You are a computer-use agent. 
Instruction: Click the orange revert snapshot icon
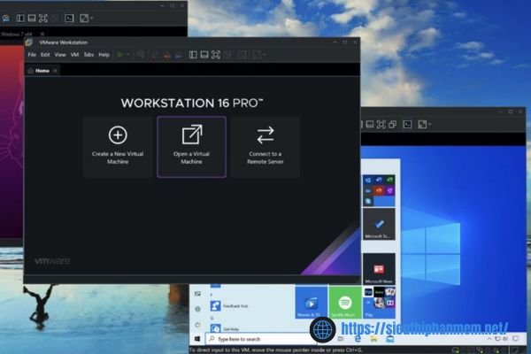pos(166,55)
